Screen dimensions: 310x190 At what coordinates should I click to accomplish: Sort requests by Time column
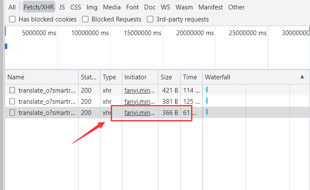coord(190,77)
